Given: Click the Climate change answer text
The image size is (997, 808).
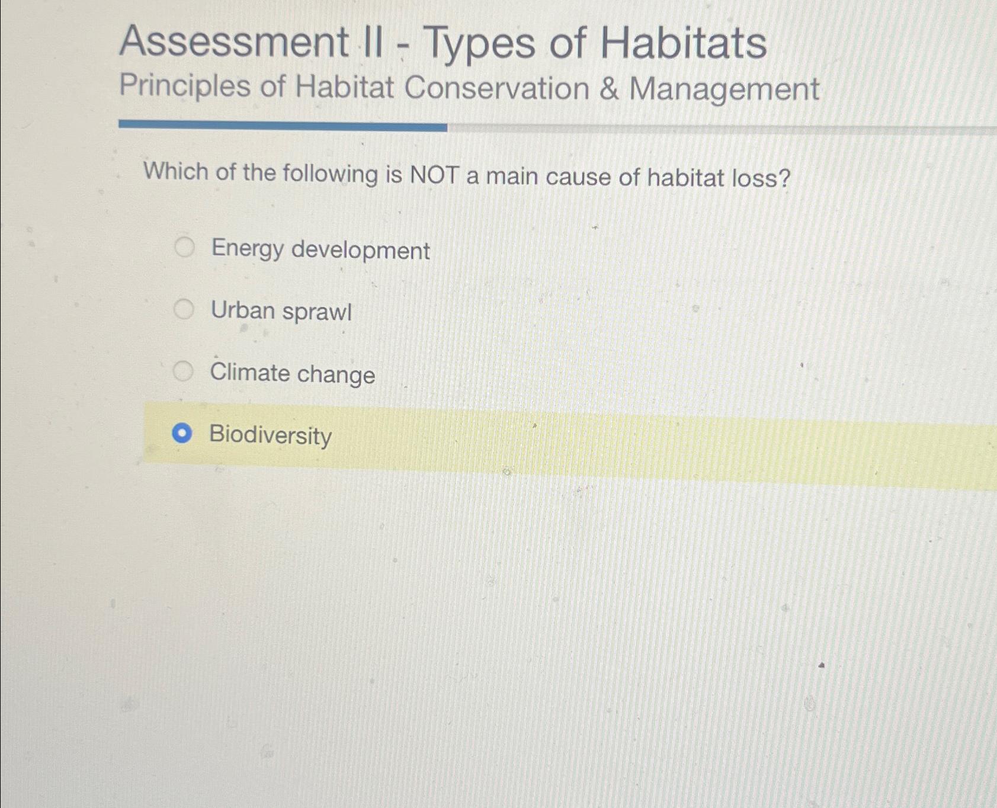Looking at the screenshot, I should 293,374.
